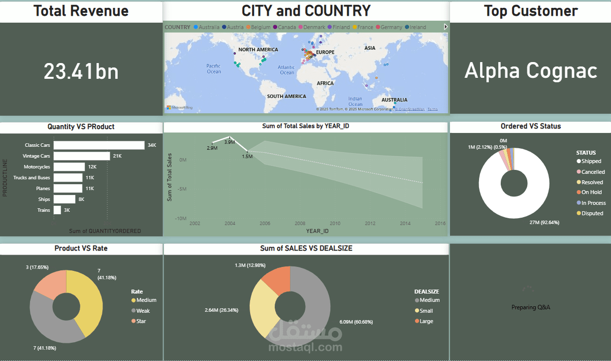611x361 pixels.
Task: Open the Terms link on the map
Action: coord(433,109)
